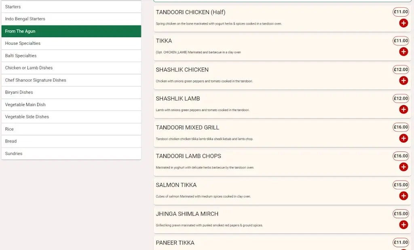Add Tandoori Lamb Chops to the order
Viewport: 414px width, 250px height.
pyautogui.click(x=403, y=167)
